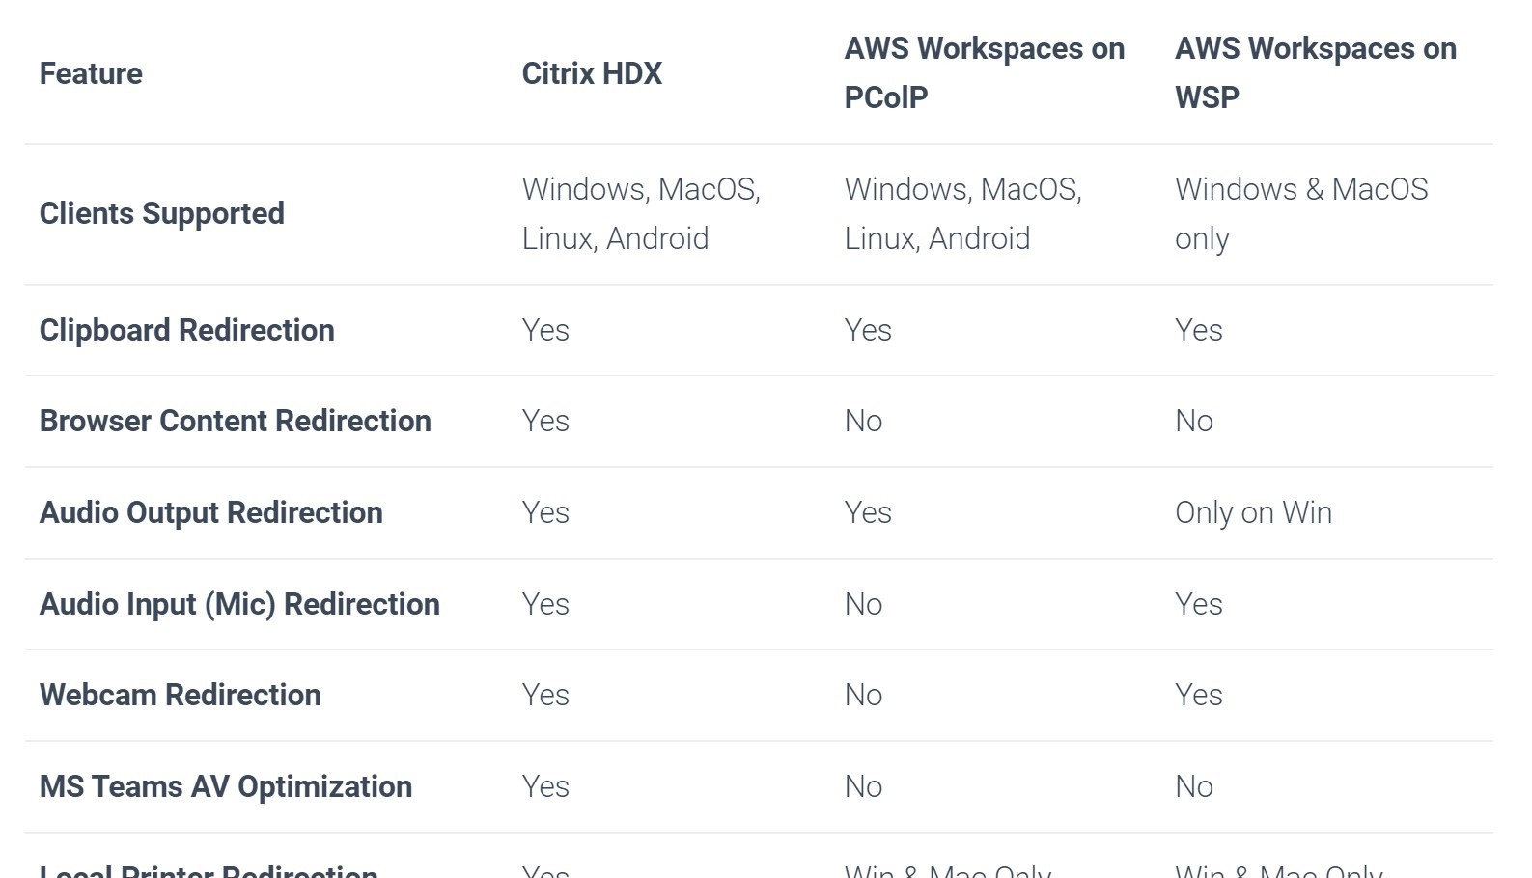Click 'Windows & MacOS only' cell

tap(1299, 213)
